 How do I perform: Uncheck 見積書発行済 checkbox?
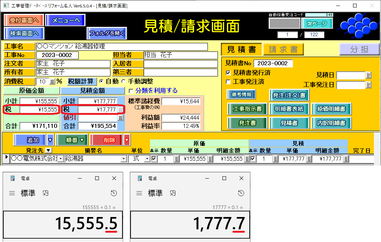pyautogui.click(x=228, y=73)
